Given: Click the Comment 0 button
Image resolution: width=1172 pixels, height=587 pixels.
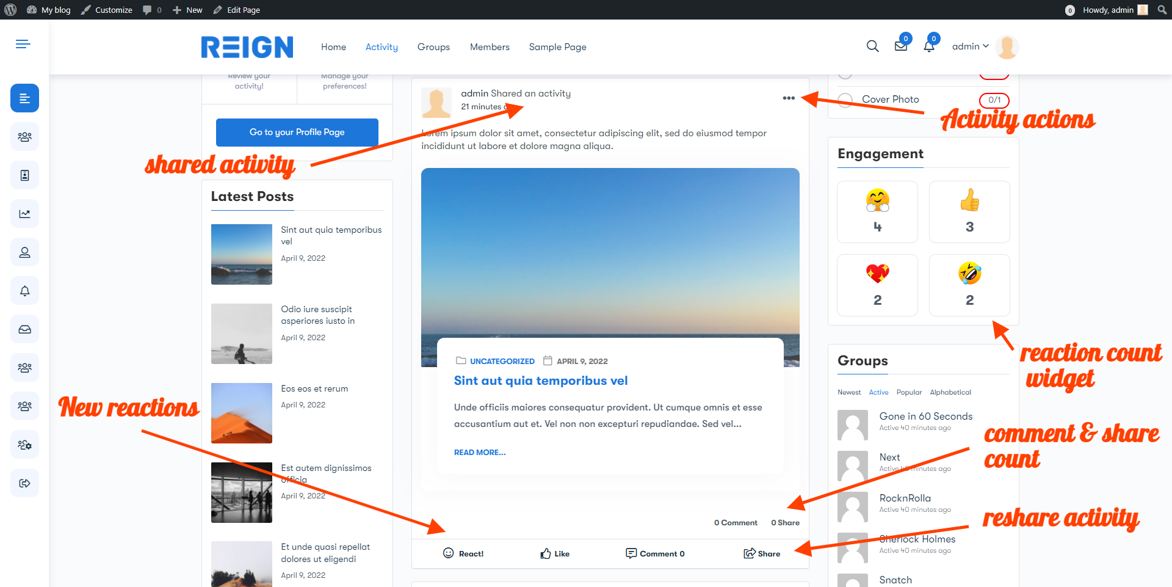Looking at the screenshot, I should coord(655,553).
